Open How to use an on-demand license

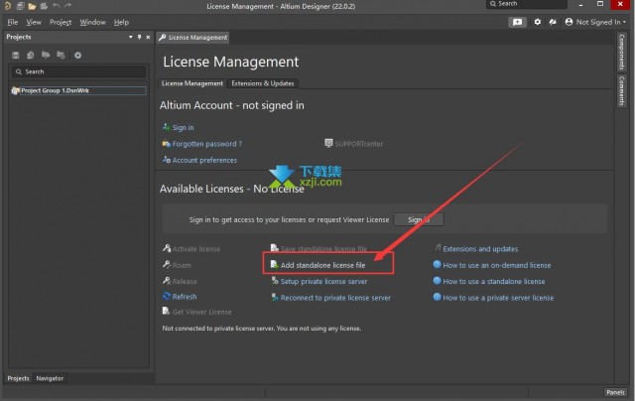click(496, 265)
